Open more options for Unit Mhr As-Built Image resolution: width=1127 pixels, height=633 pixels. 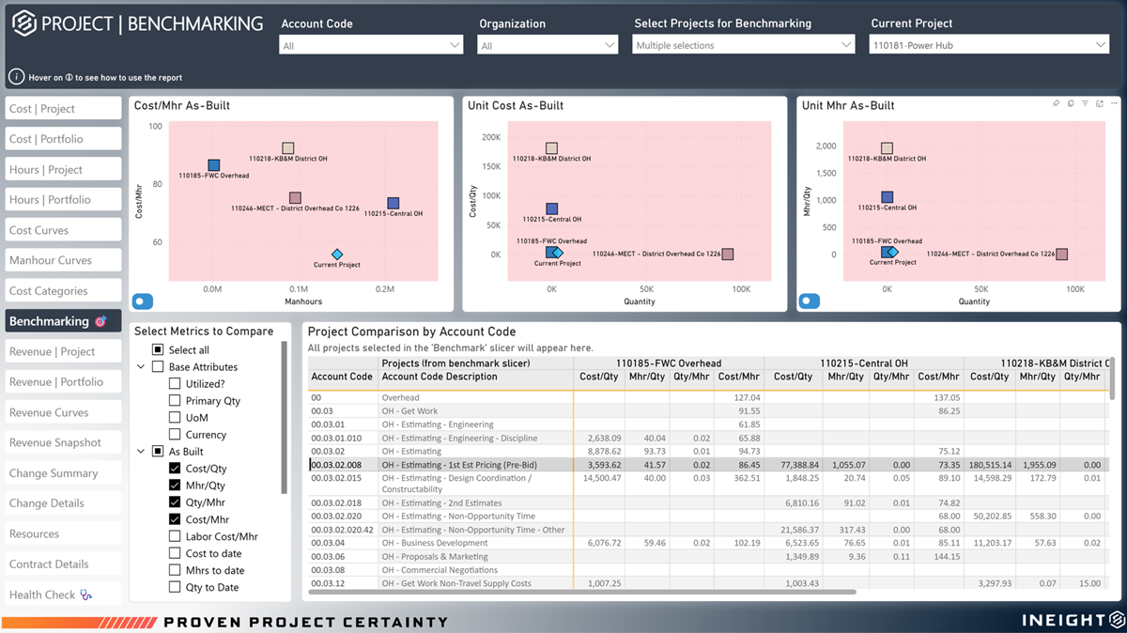point(1112,103)
